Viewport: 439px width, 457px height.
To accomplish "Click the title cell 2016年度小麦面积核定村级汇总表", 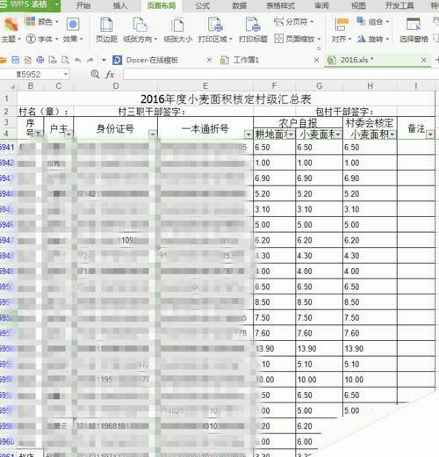I will pos(226,99).
